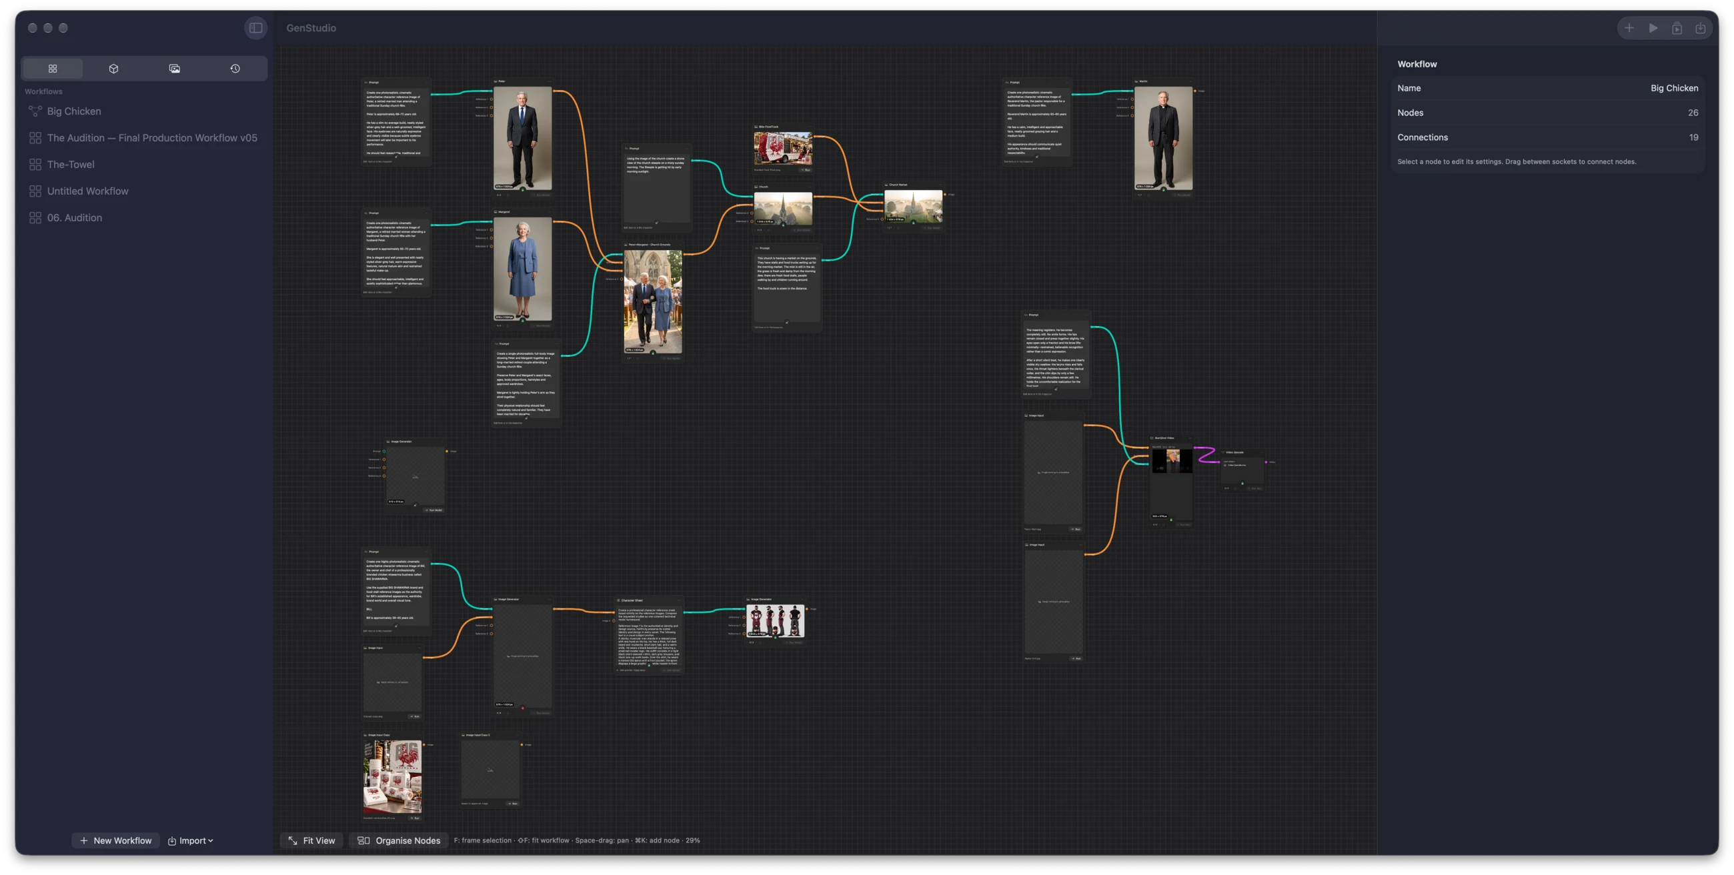Click the Connections count row
The width and height of the screenshot is (1734, 875).
click(1547, 137)
